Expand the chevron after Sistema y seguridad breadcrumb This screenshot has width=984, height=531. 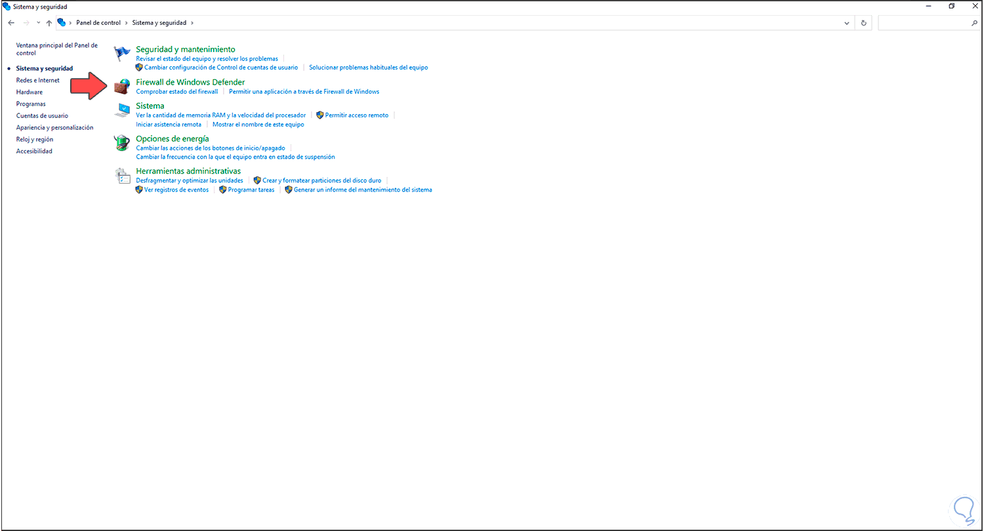coord(192,23)
